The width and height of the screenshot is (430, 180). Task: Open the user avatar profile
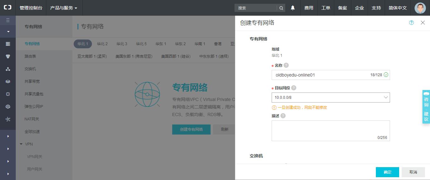(420, 8)
